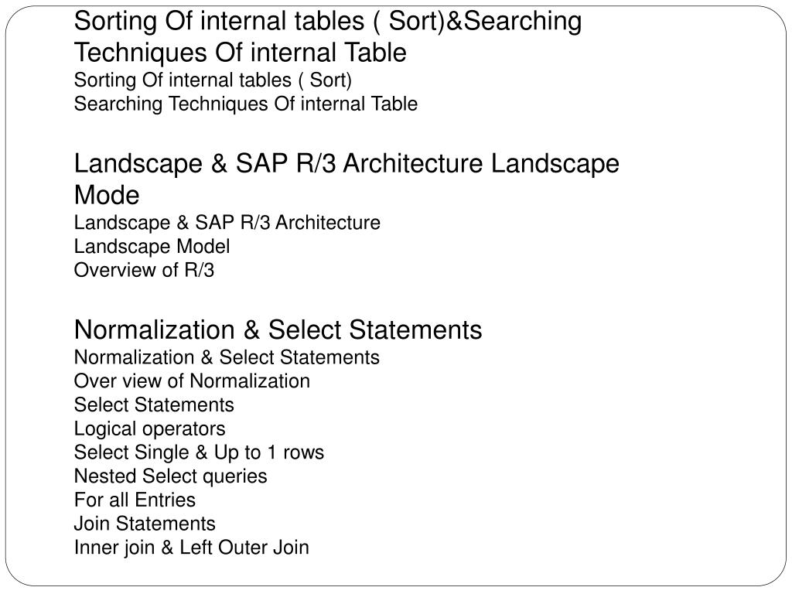
Task: Click the 'For all Entries' line
Action: coord(135,500)
